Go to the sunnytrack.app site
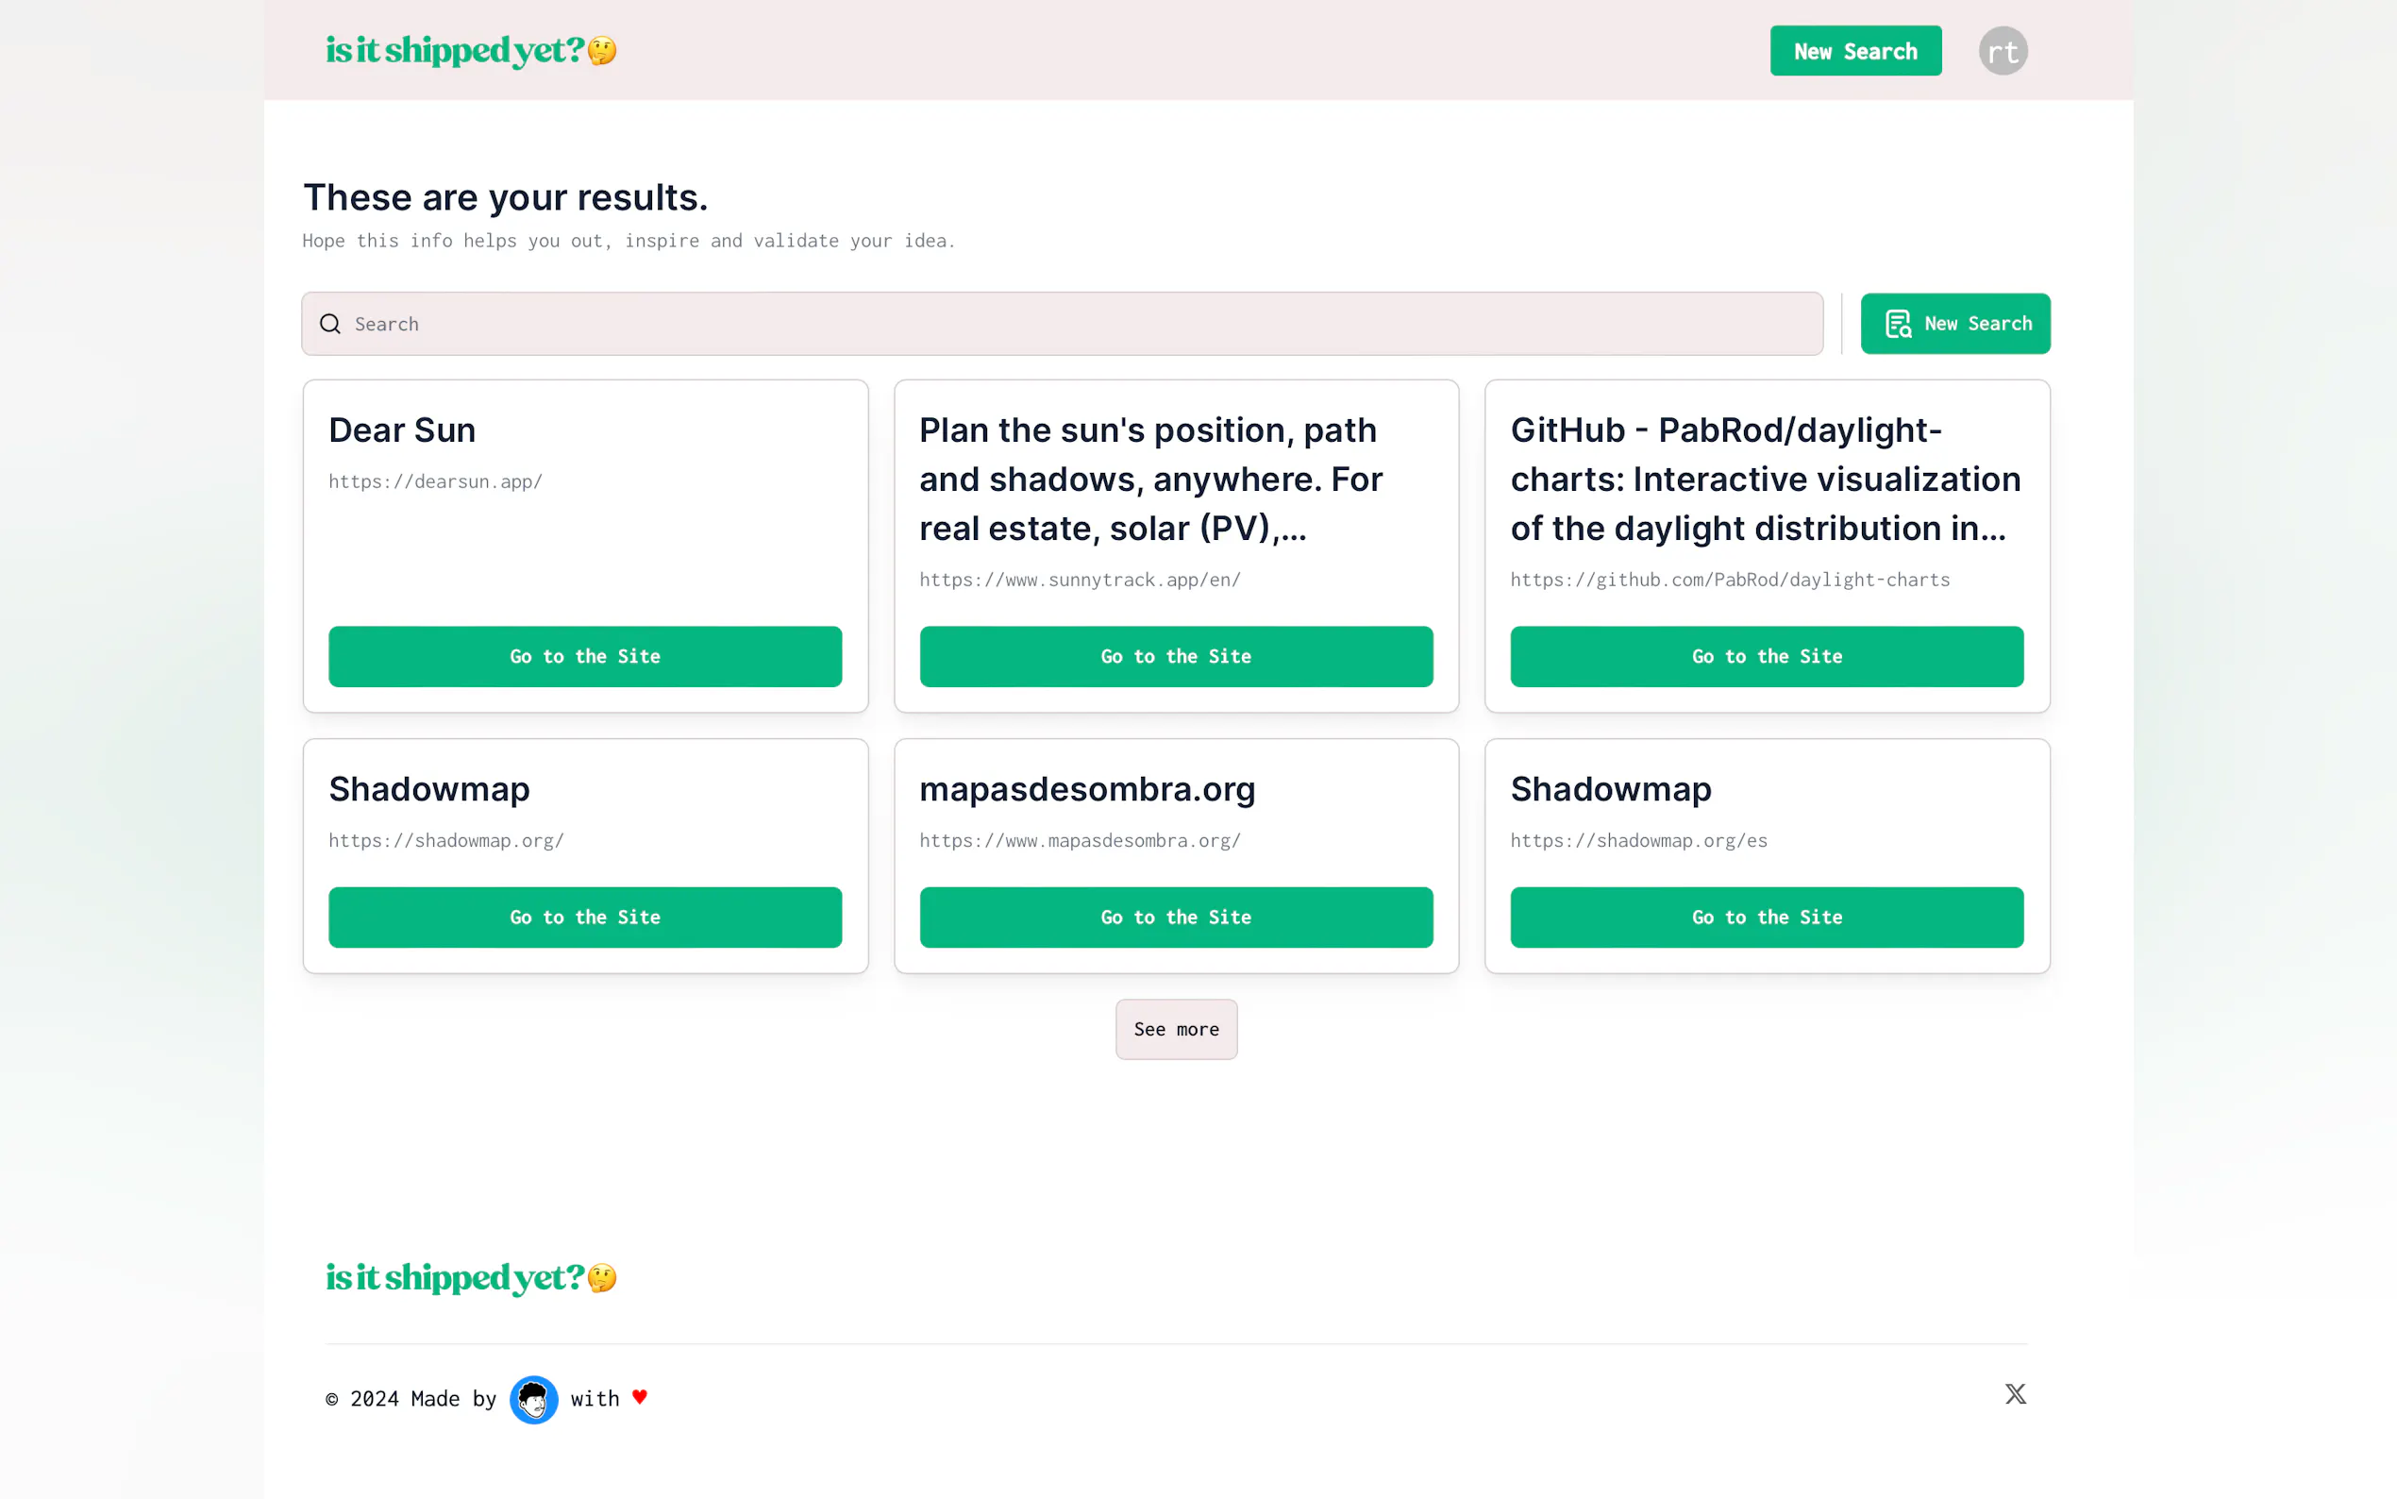 [x=1175, y=656]
